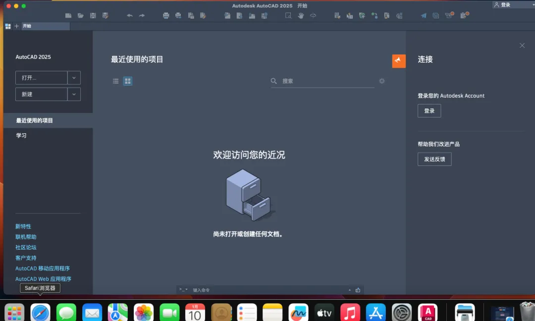
Task: Click the 打开... button
Action: [x=41, y=78]
